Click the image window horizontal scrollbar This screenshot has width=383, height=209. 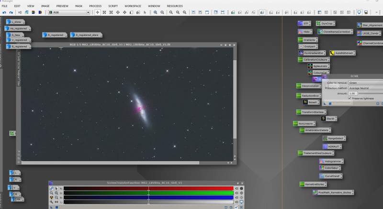[111, 163]
